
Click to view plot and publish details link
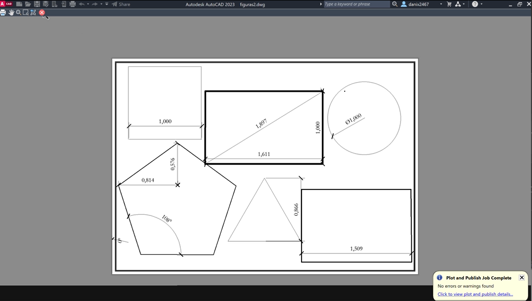coord(475,294)
